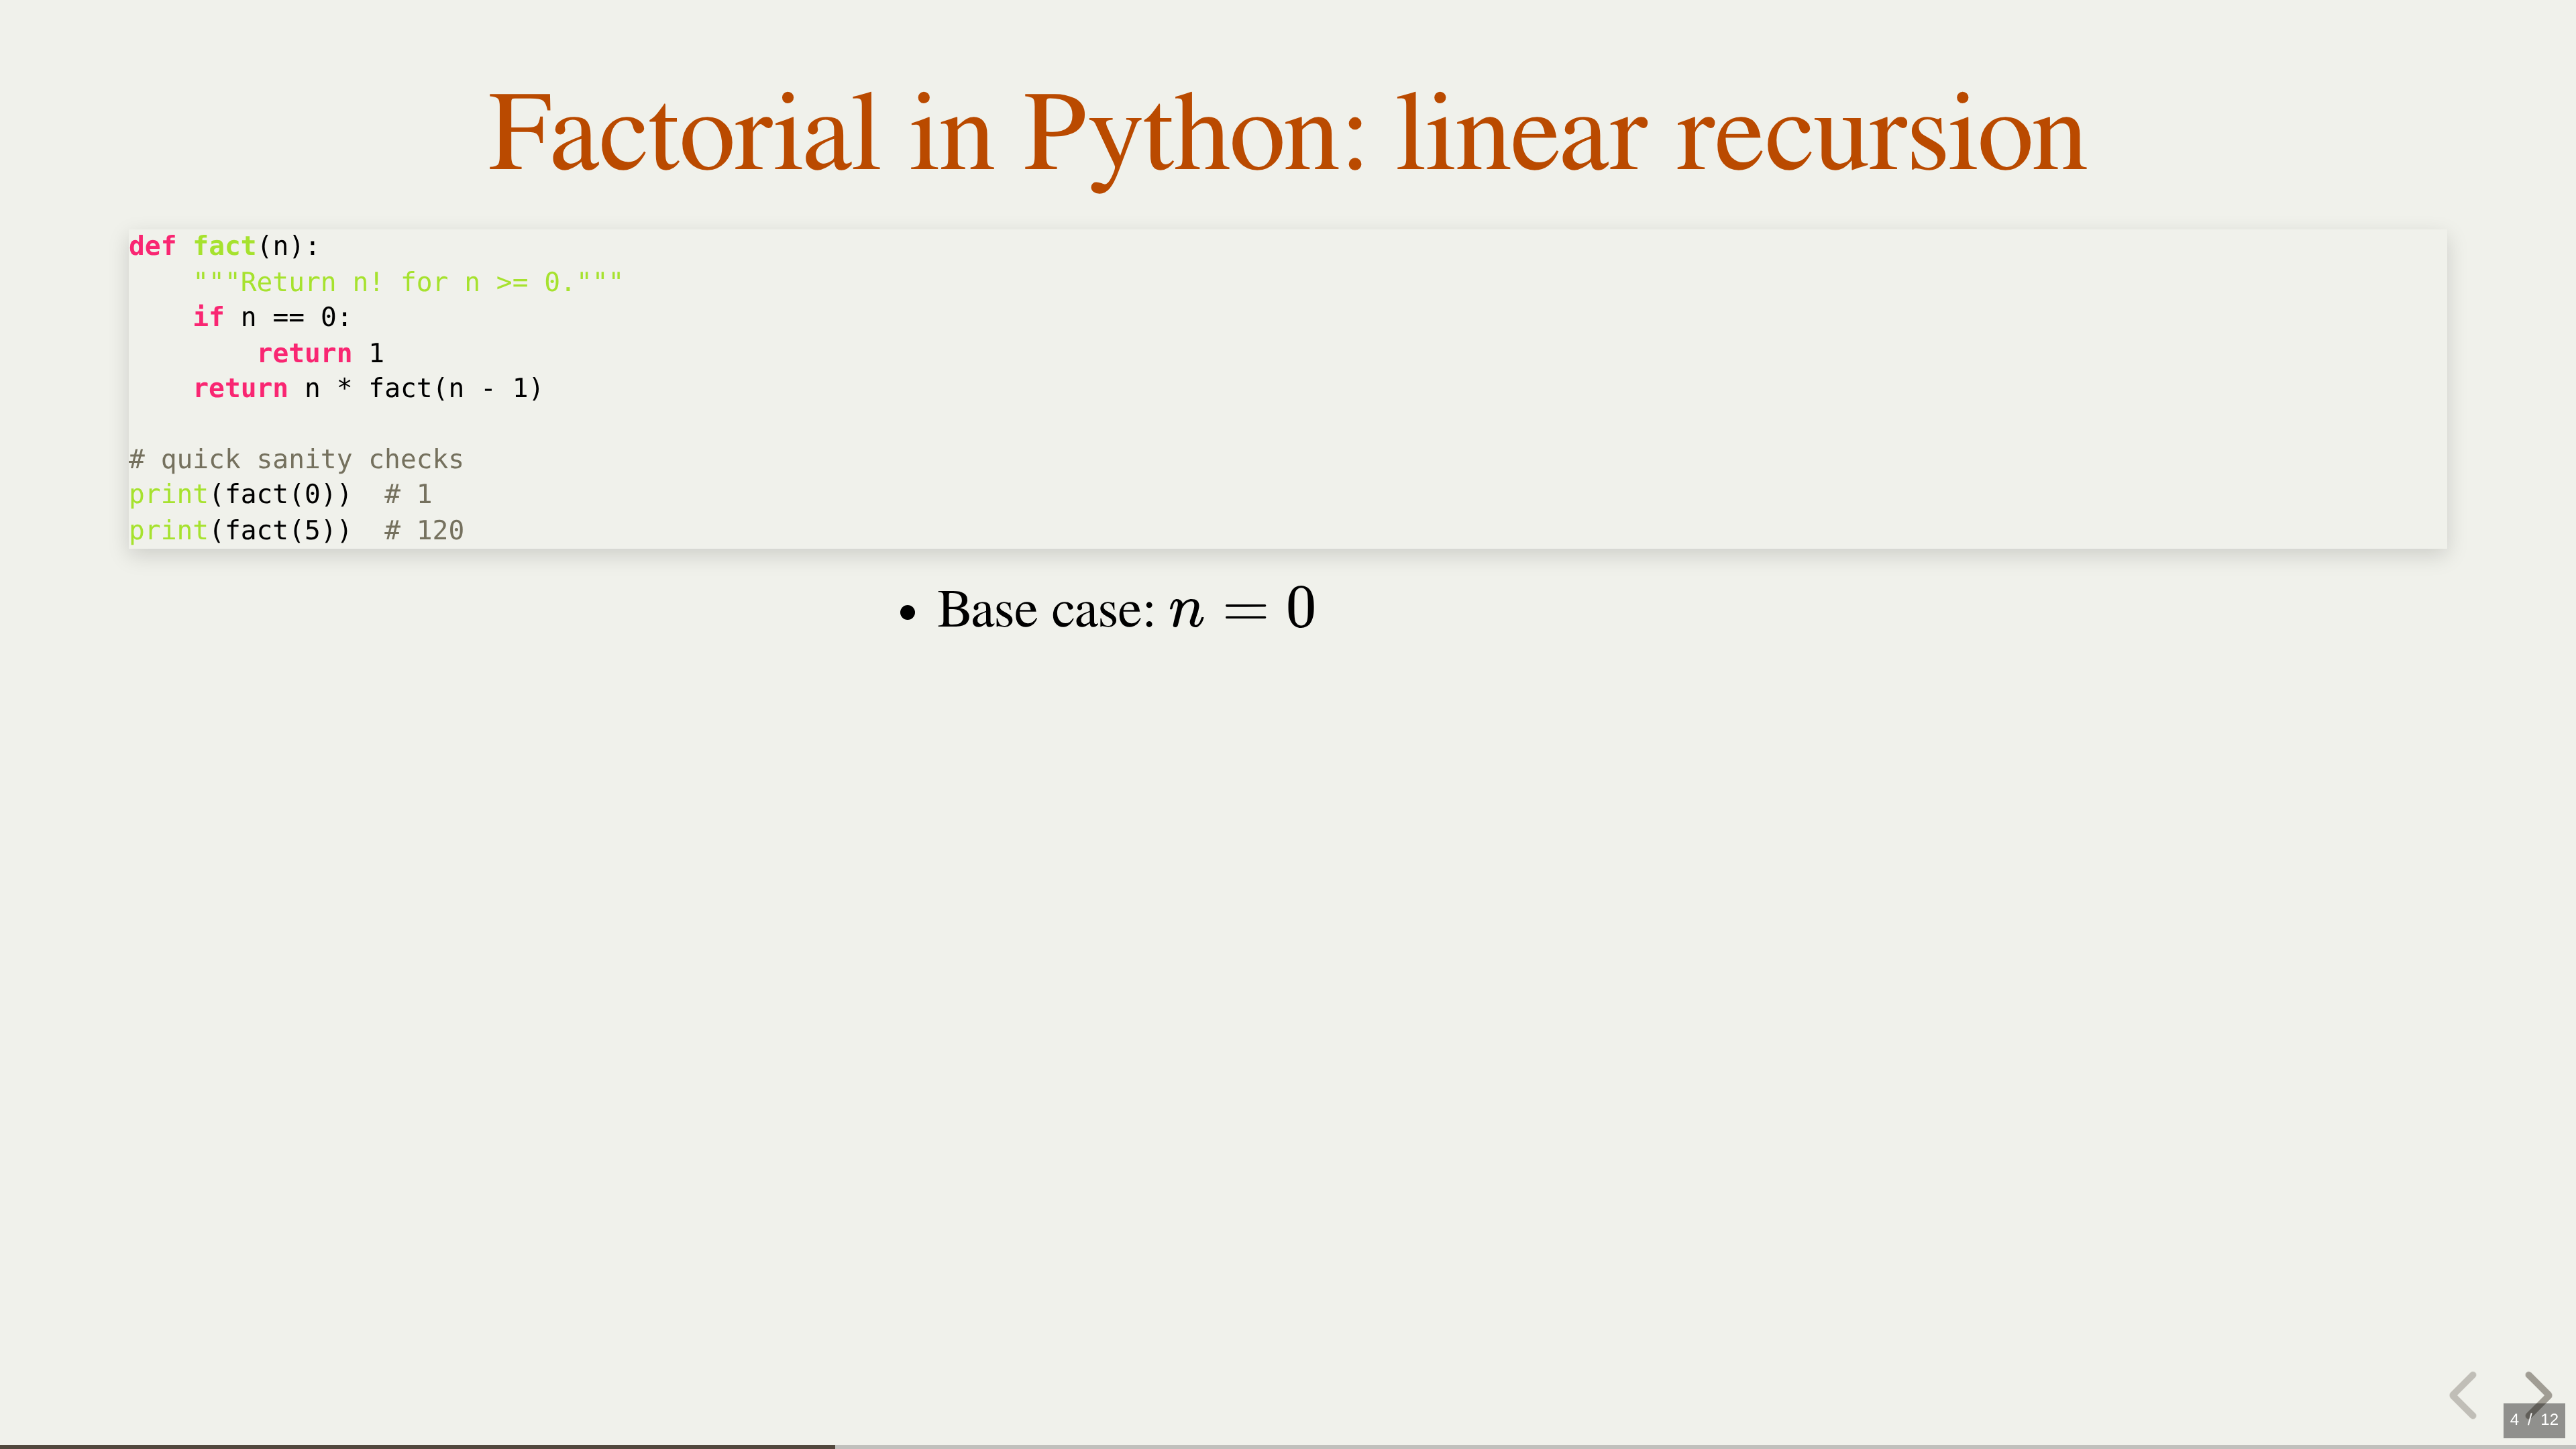
Task: Click the 'n = 0' math expression
Action: coord(1242,608)
